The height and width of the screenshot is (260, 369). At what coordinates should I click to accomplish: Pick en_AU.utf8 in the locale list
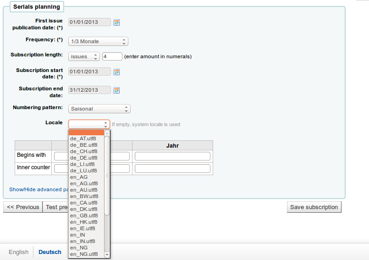click(x=83, y=190)
